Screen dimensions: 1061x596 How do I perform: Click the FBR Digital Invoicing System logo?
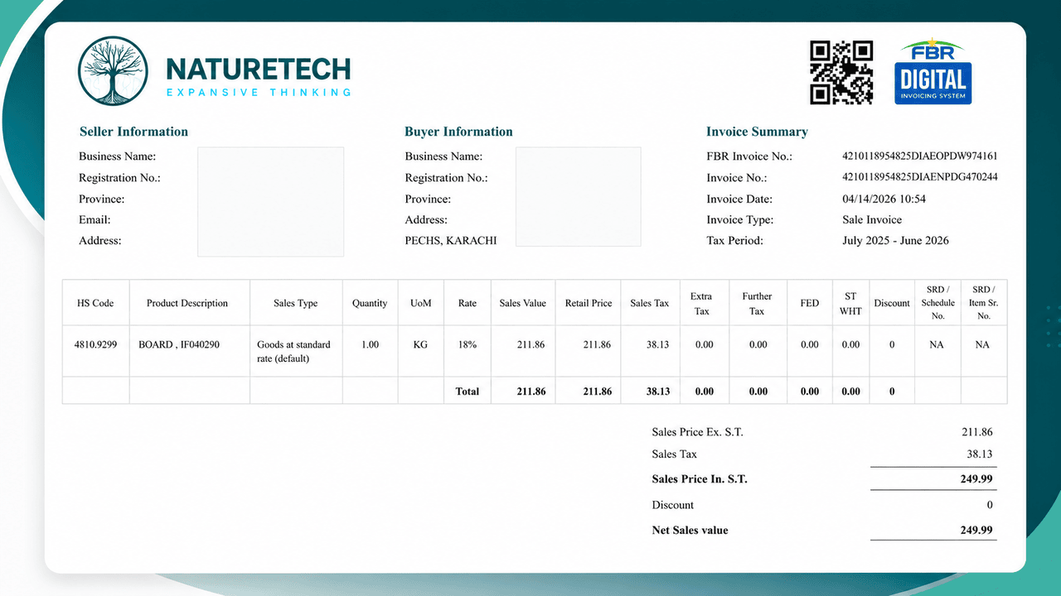click(x=933, y=71)
